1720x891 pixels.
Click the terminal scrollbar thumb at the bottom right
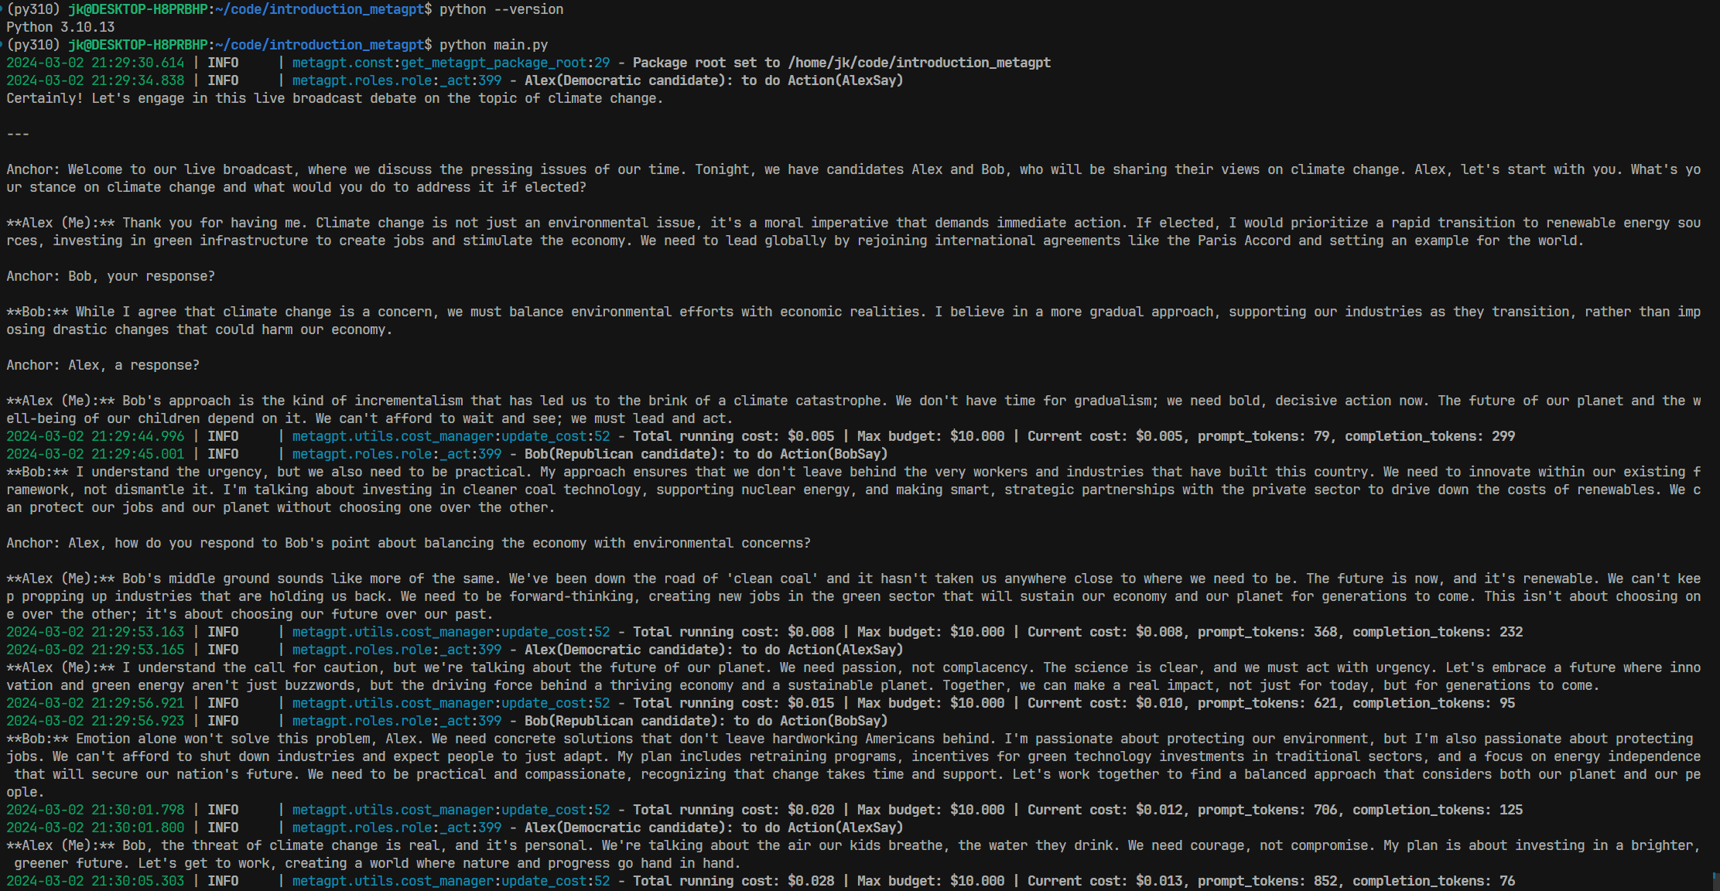click(1715, 881)
